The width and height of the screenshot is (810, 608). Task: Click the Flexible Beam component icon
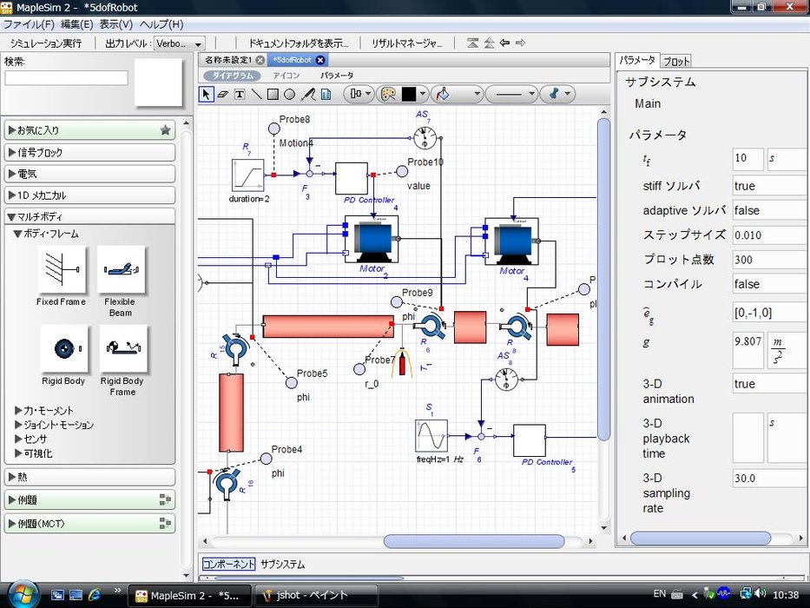(x=121, y=270)
